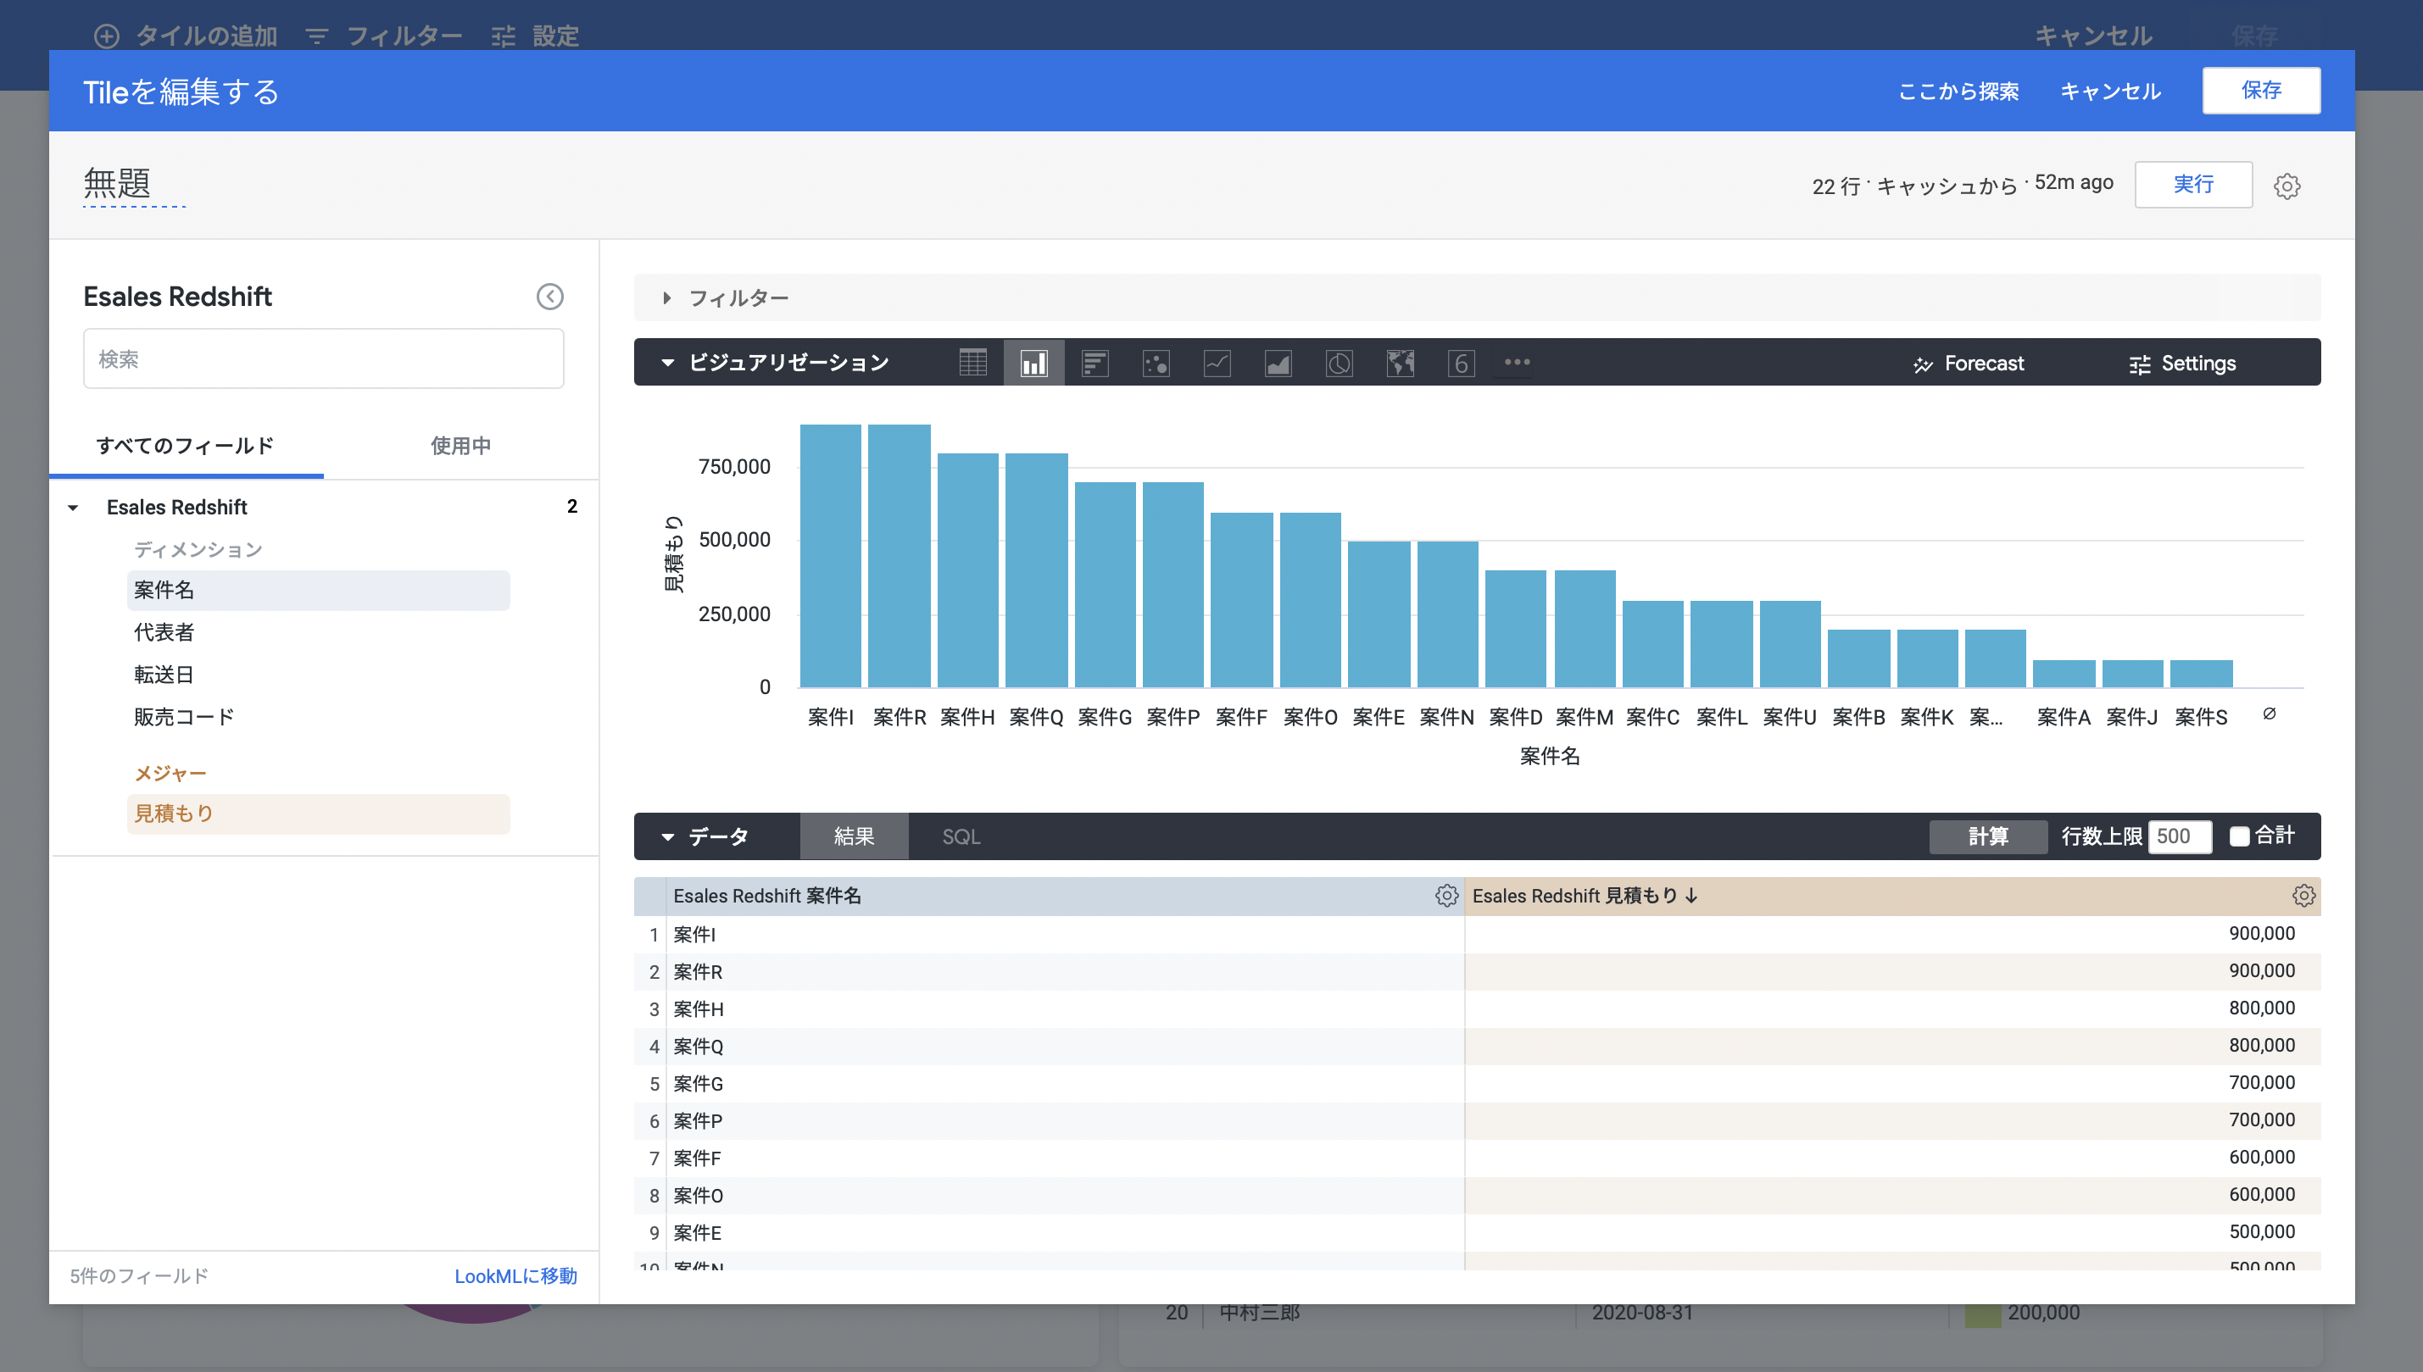Select the area chart visualization icon
This screenshot has width=2423, height=1372.
coord(1278,363)
